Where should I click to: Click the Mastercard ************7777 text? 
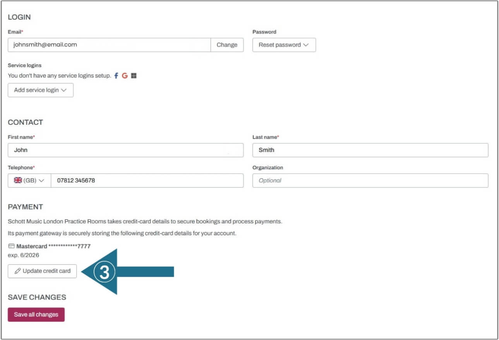[53, 246]
